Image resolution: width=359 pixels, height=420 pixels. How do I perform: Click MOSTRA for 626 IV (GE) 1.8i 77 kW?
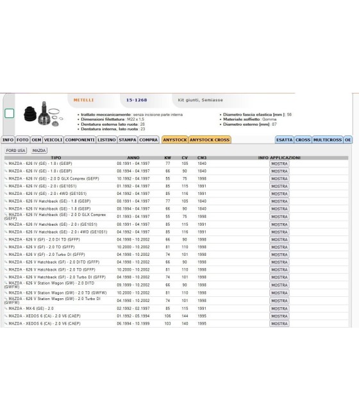point(280,164)
